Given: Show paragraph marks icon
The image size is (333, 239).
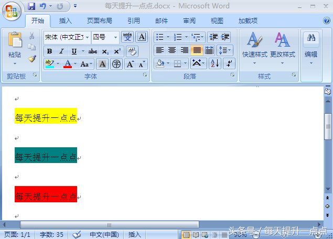Looking at the screenshot, I should (x=229, y=63).
